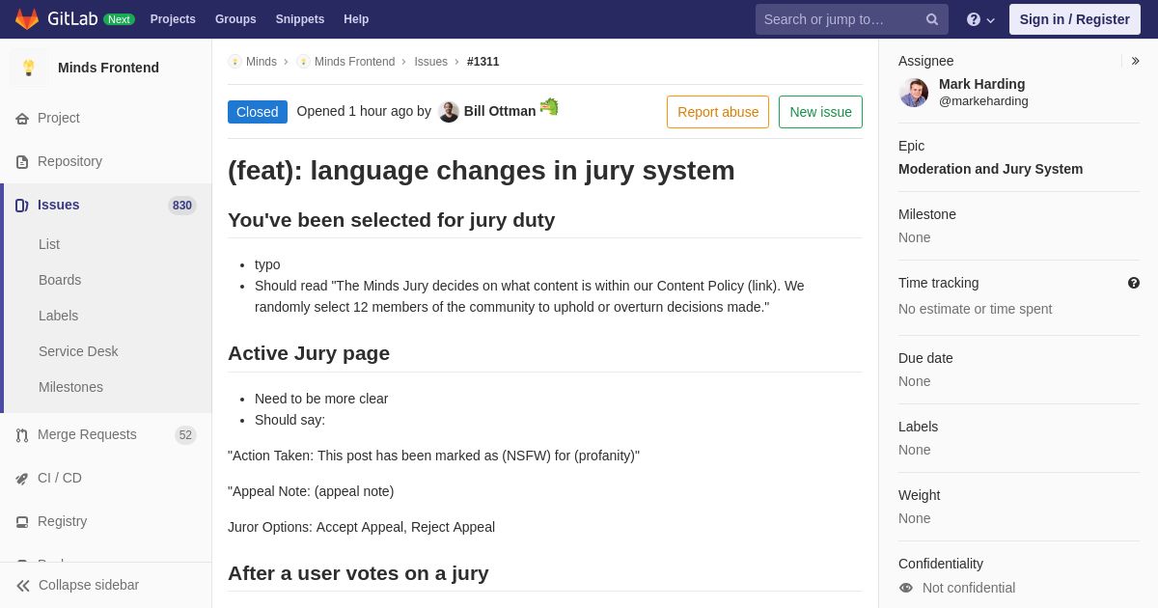Click the Active Jury page heading

pyautogui.click(x=309, y=353)
